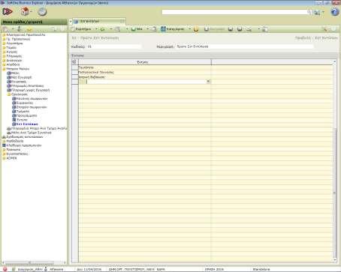Click the Καταχώρηση save button
This screenshot has width=341, height=272.
click(173, 29)
